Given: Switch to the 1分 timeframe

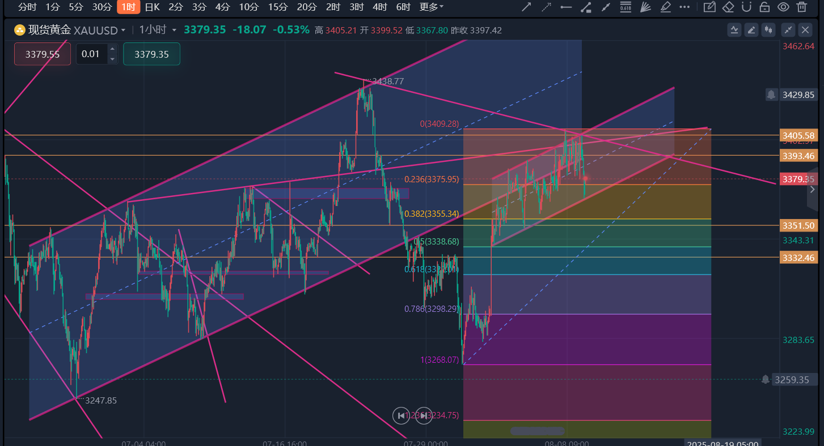Looking at the screenshot, I should click(x=53, y=7).
